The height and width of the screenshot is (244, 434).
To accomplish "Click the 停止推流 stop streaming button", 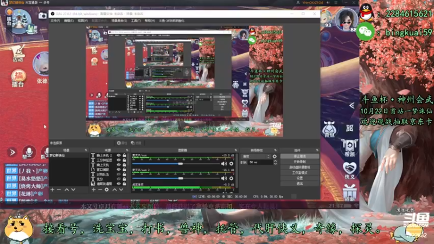I will click(x=299, y=156).
